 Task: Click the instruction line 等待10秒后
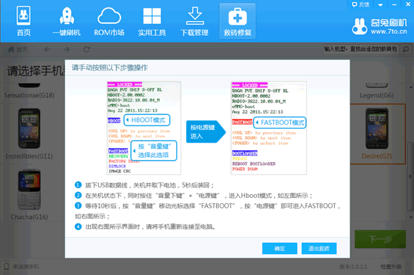pyautogui.click(x=208, y=211)
